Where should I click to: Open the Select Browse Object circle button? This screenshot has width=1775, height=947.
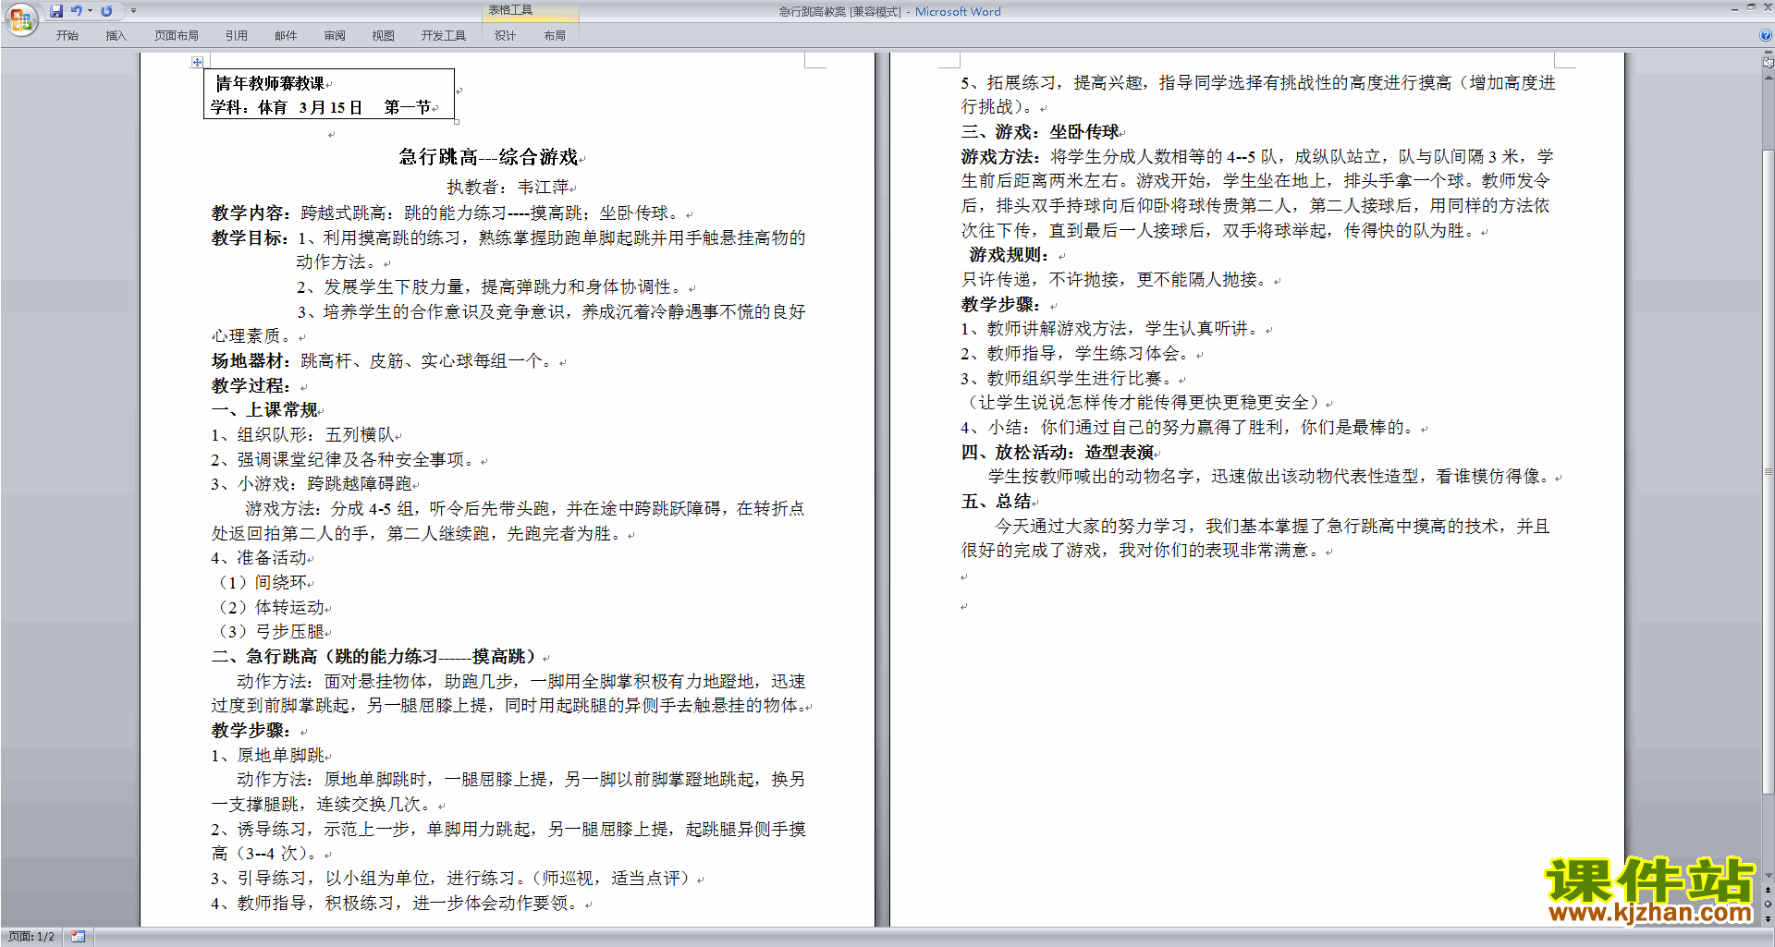tap(1768, 904)
